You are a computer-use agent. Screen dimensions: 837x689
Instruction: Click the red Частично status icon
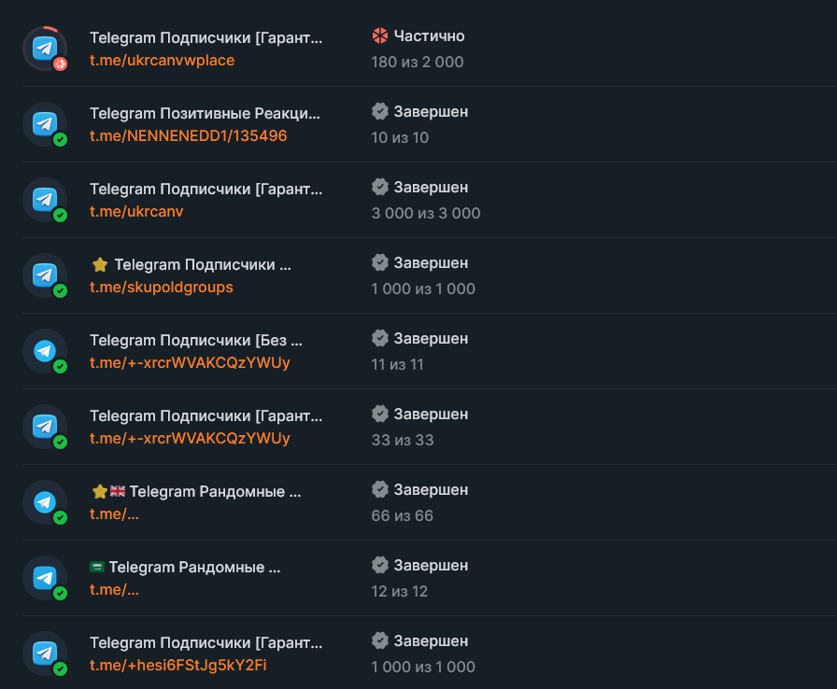(x=379, y=36)
